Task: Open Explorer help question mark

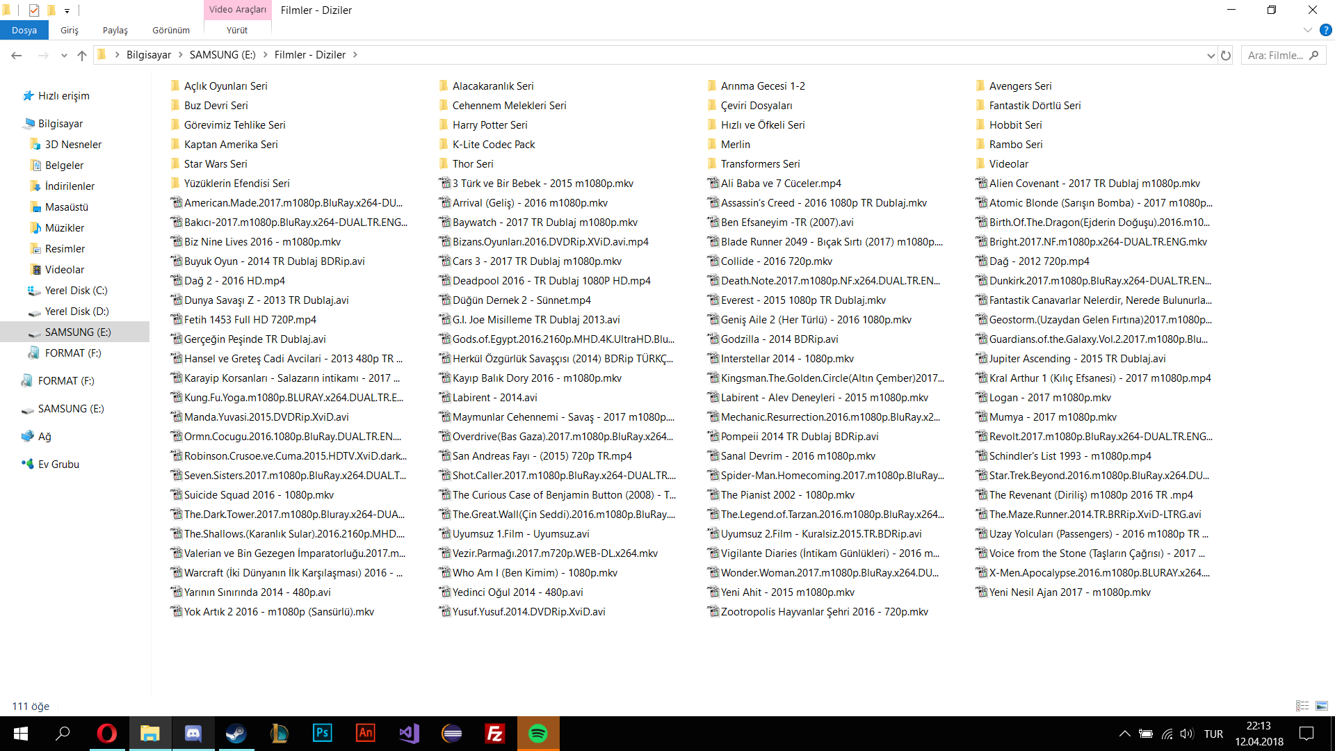Action: [x=1325, y=30]
